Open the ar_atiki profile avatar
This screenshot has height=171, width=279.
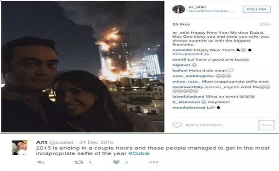point(179,9)
